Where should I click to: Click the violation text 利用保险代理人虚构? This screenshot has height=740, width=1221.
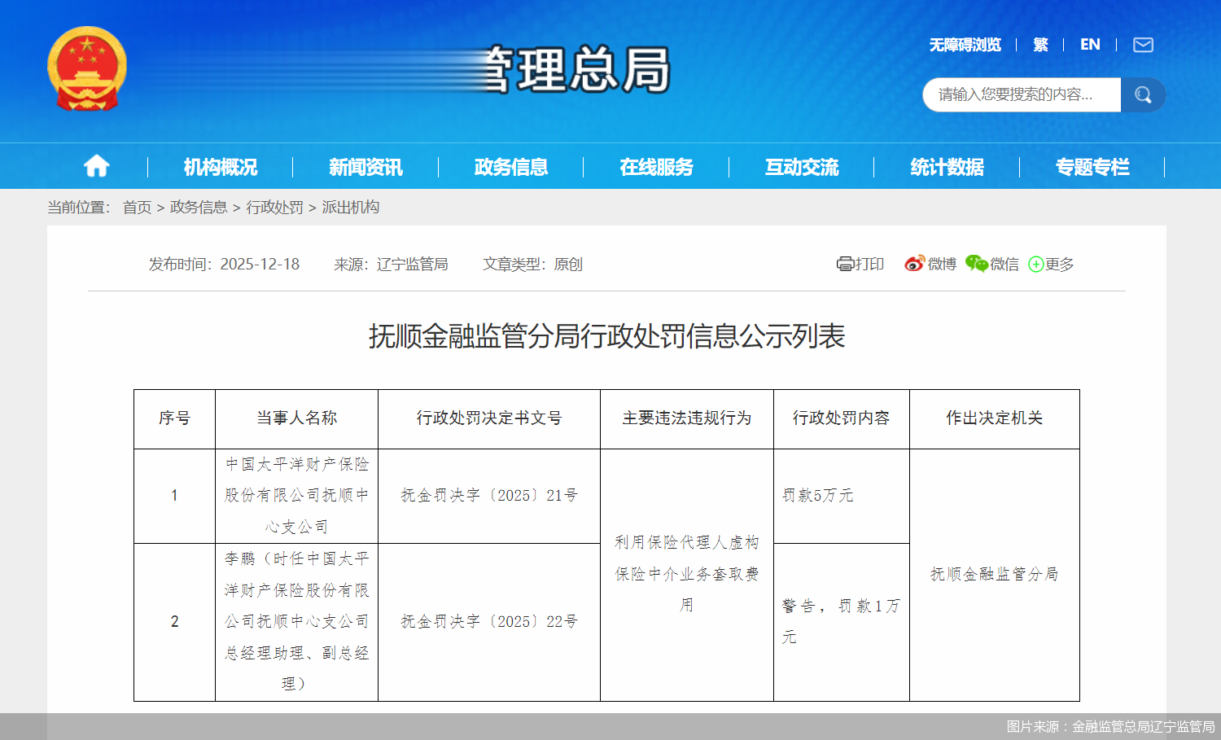[687, 542]
